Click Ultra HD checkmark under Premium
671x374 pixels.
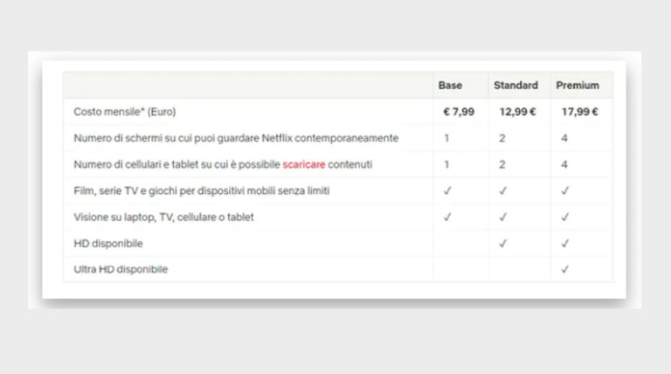[x=564, y=269]
